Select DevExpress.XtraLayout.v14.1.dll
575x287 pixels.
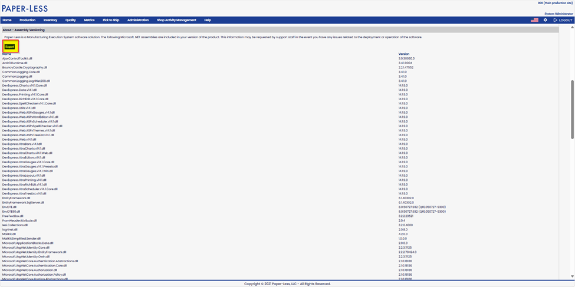(24, 175)
